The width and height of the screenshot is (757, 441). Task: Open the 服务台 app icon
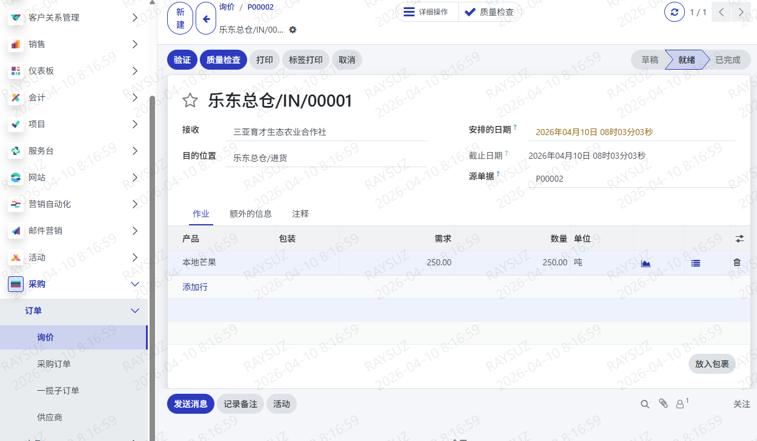pyautogui.click(x=16, y=151)
